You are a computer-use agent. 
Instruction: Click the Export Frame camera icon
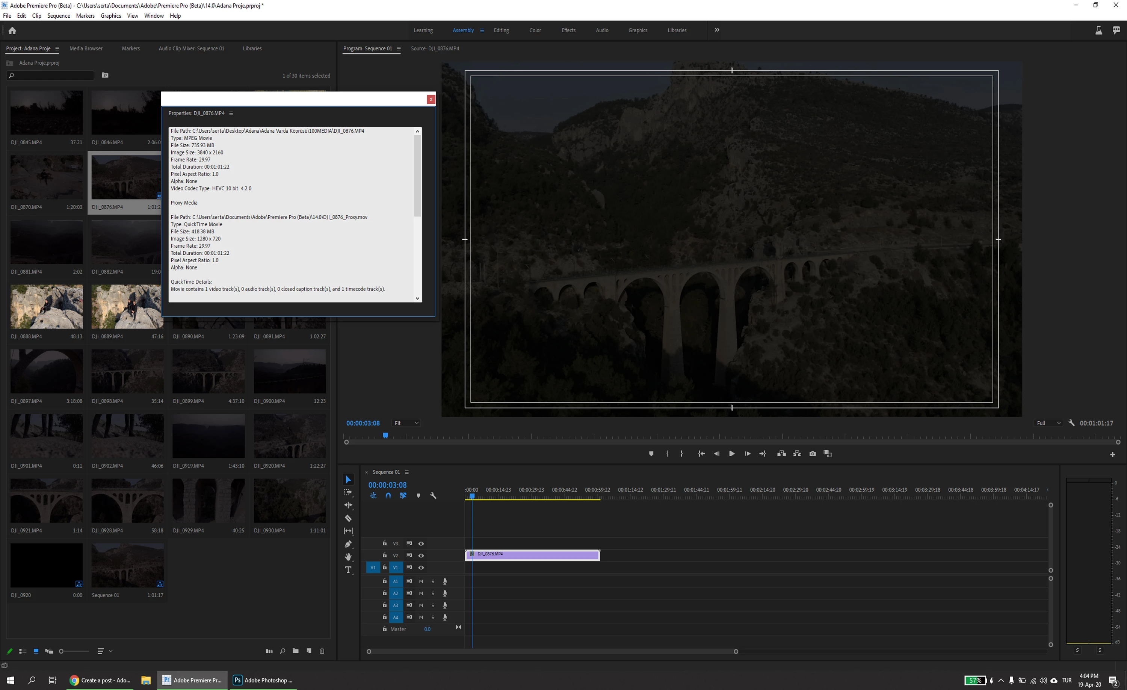point(812,454)
